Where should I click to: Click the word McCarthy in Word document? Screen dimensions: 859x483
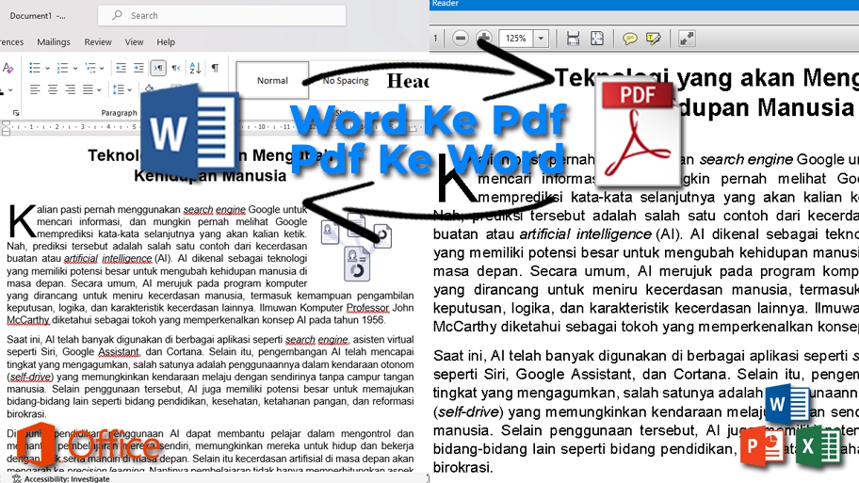[x=28, y=320]
